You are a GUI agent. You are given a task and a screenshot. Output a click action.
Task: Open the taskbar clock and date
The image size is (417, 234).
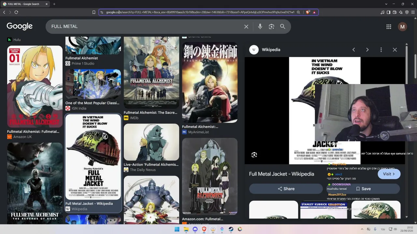407,229
